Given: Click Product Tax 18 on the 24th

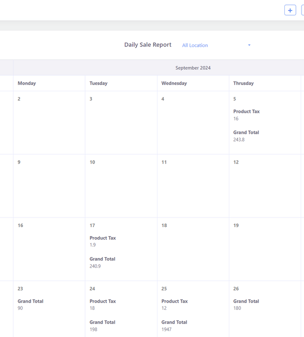Looking at the screenshot, I should [102, 304].
